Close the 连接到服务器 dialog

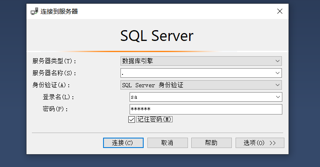[x=280, y=11]
